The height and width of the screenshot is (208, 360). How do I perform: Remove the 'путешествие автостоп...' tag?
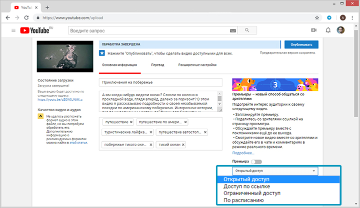coord(205,132)
